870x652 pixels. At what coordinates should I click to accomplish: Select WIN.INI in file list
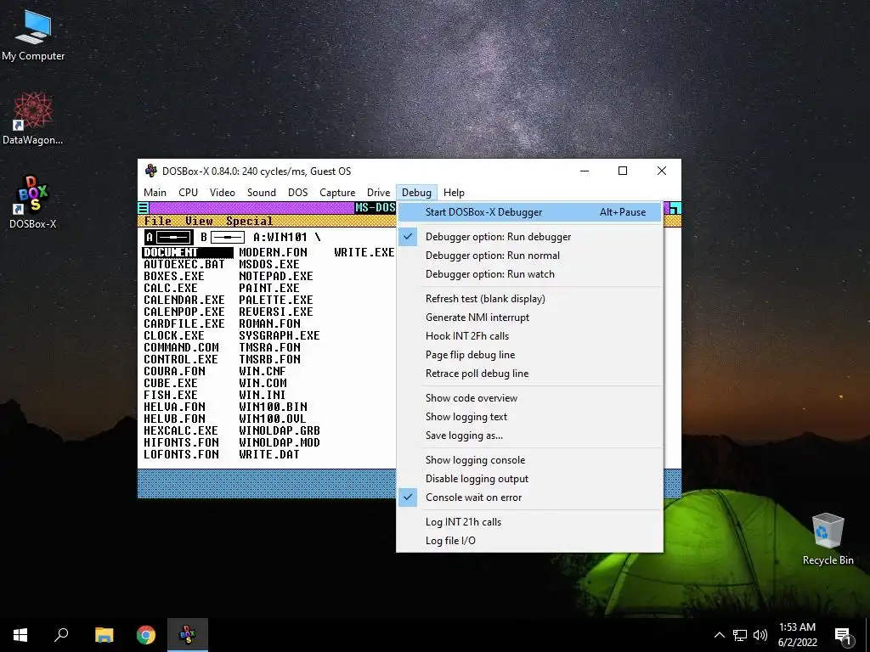coord(263,396)
